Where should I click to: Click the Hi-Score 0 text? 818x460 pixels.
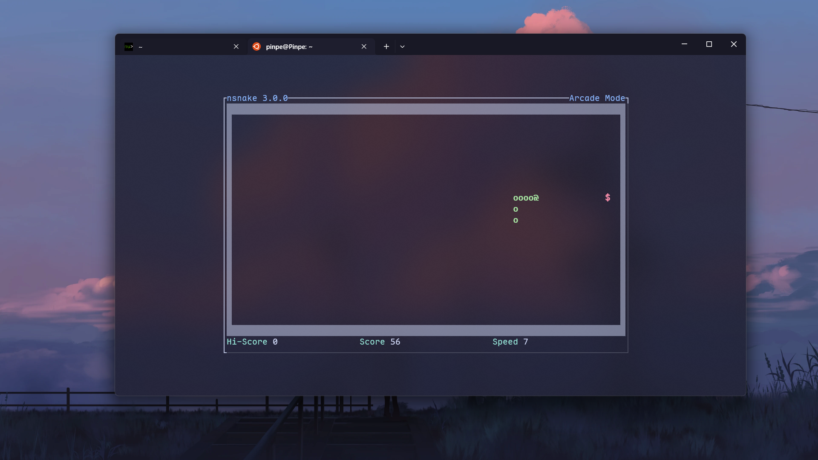click(x=252, y=342)
